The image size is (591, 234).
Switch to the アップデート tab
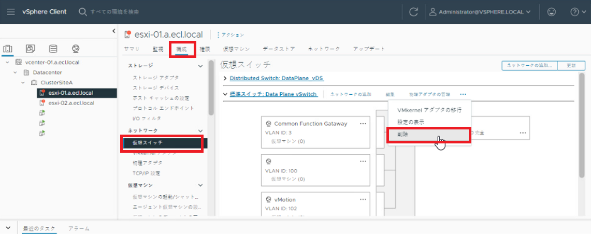click(369, 49)
